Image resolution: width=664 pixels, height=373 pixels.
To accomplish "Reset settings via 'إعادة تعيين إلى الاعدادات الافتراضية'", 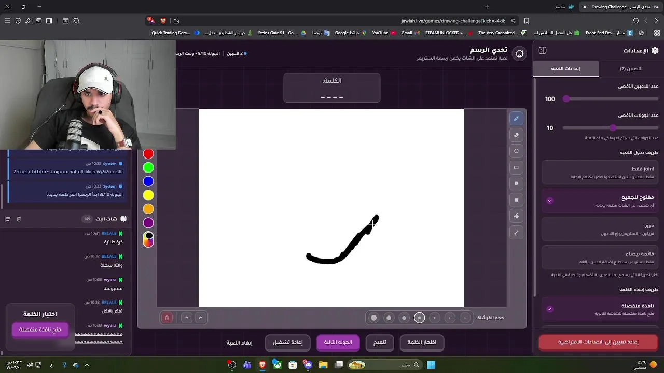I will click(598, 342).
